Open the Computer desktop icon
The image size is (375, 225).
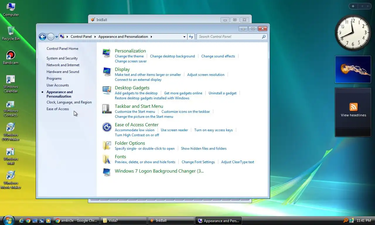[x=11, y=9]
